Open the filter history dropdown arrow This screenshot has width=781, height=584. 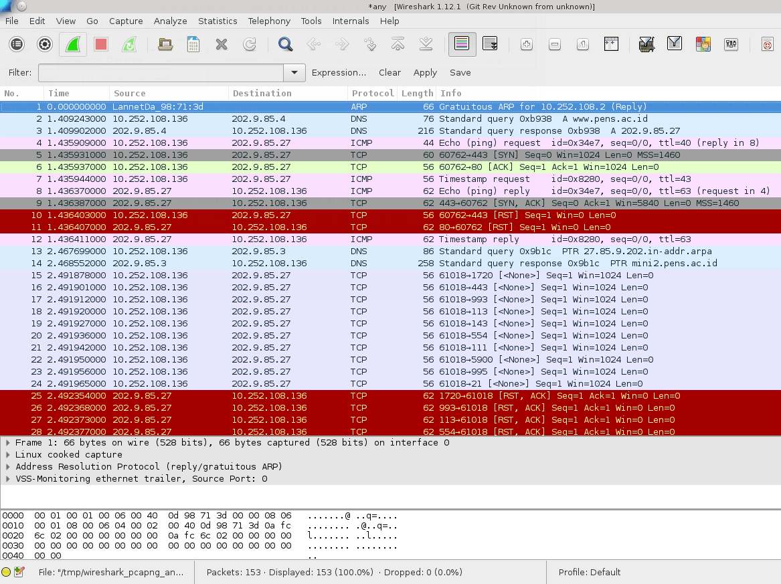tap(294, 73)
